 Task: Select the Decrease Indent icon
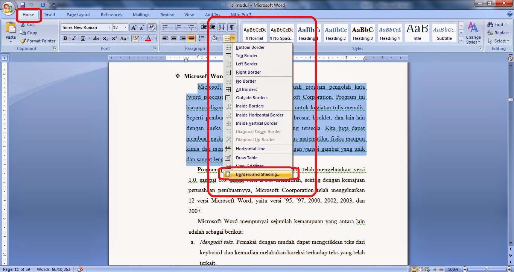click(x=204, y=27)
